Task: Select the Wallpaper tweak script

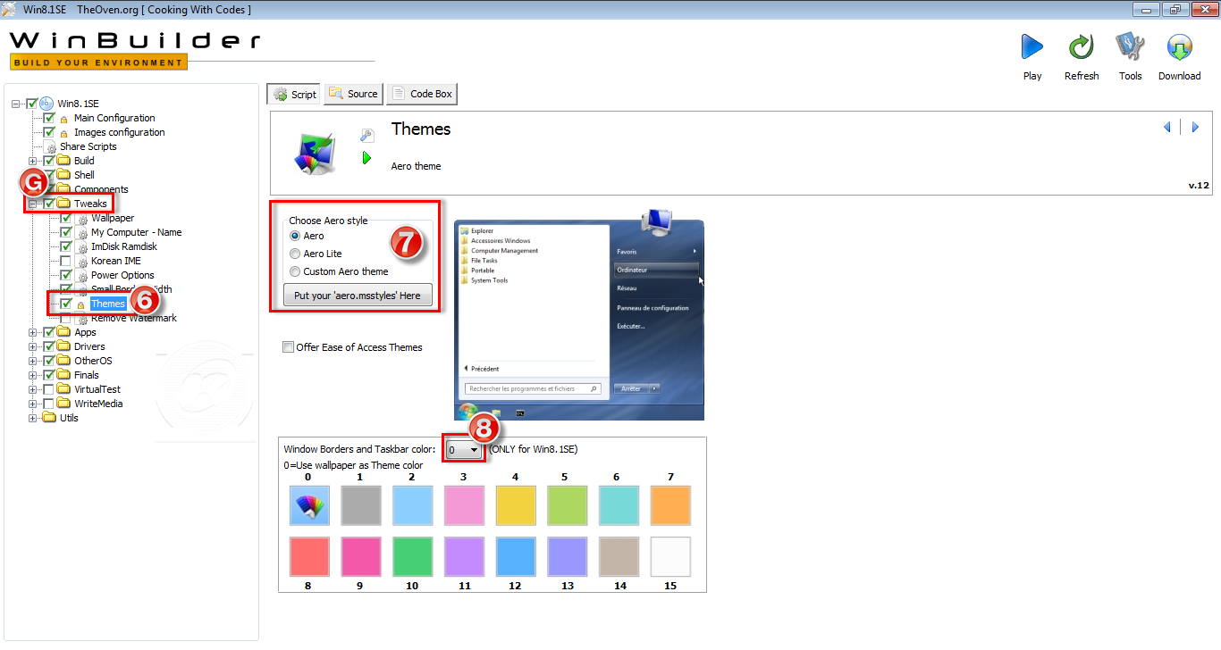Action: pos(113,218)
